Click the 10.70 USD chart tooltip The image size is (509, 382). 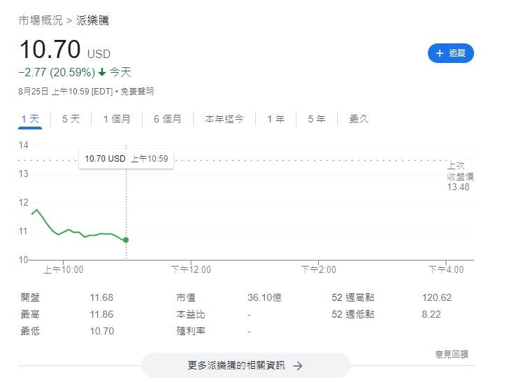126,159
